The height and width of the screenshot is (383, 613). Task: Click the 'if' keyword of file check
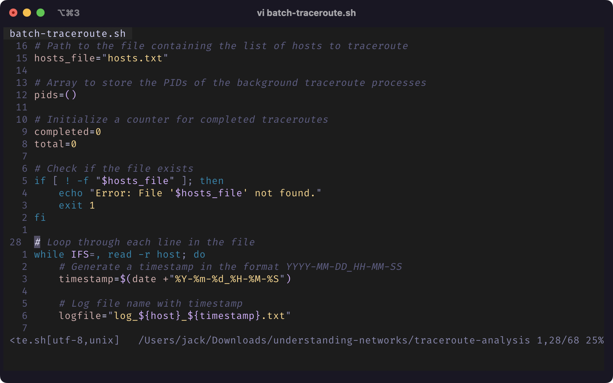(40, 181)
